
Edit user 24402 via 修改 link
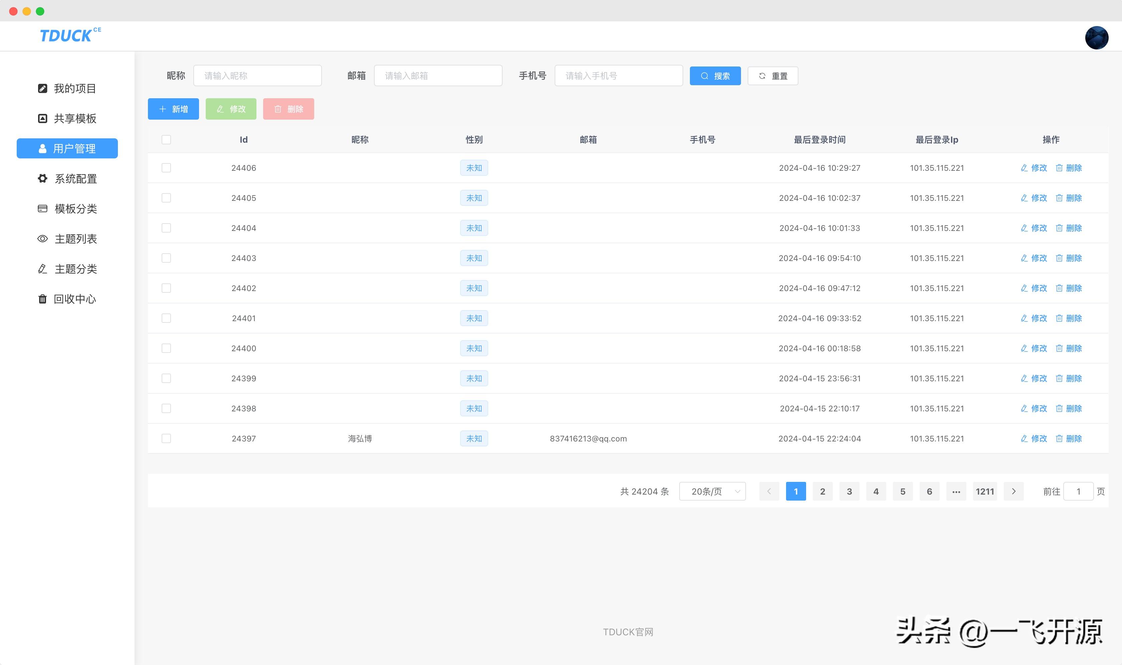pyautogui.click(x=1034, y=288)
